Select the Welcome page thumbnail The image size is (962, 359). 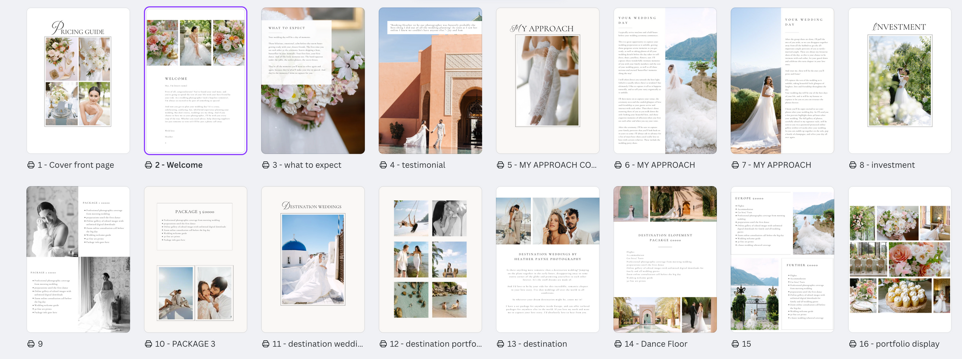(x=196, y=81)
